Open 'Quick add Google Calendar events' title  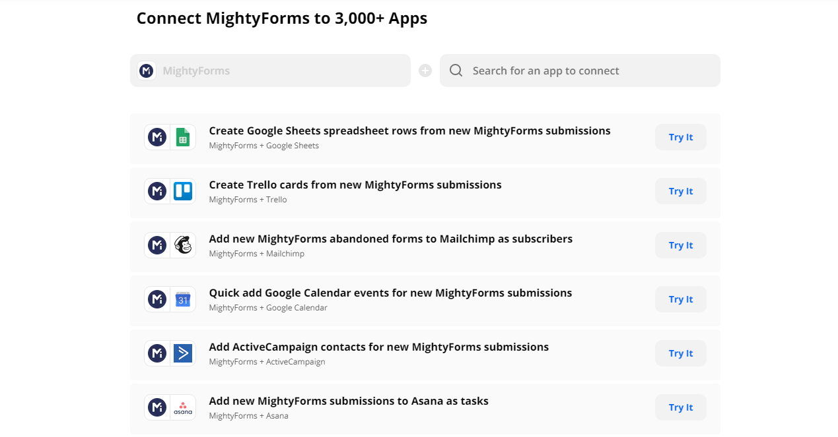click(x=390, y=293)
